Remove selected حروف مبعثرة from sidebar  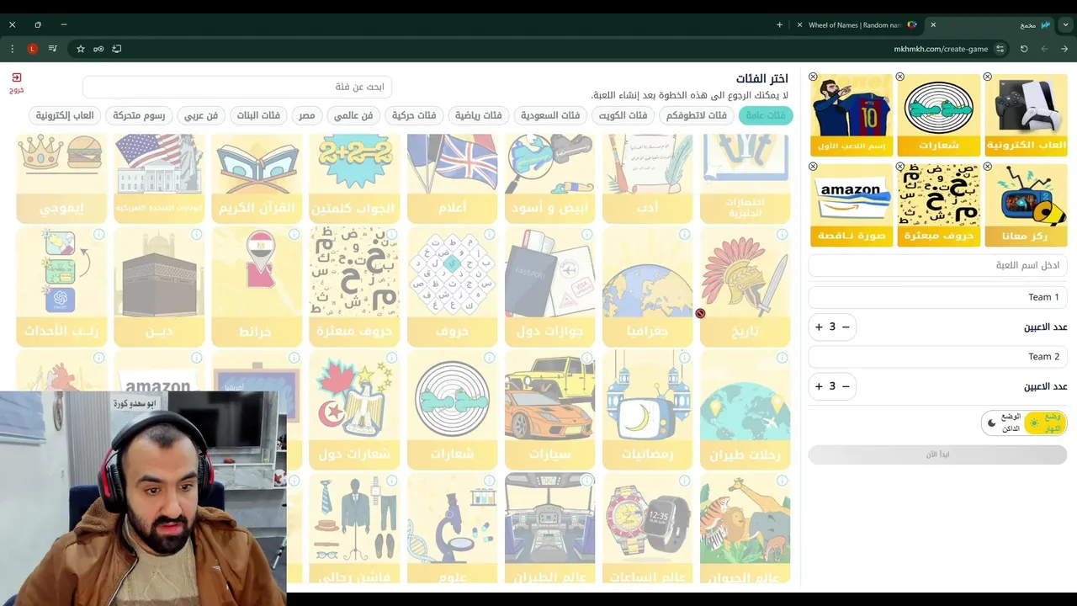click(900, 167)
